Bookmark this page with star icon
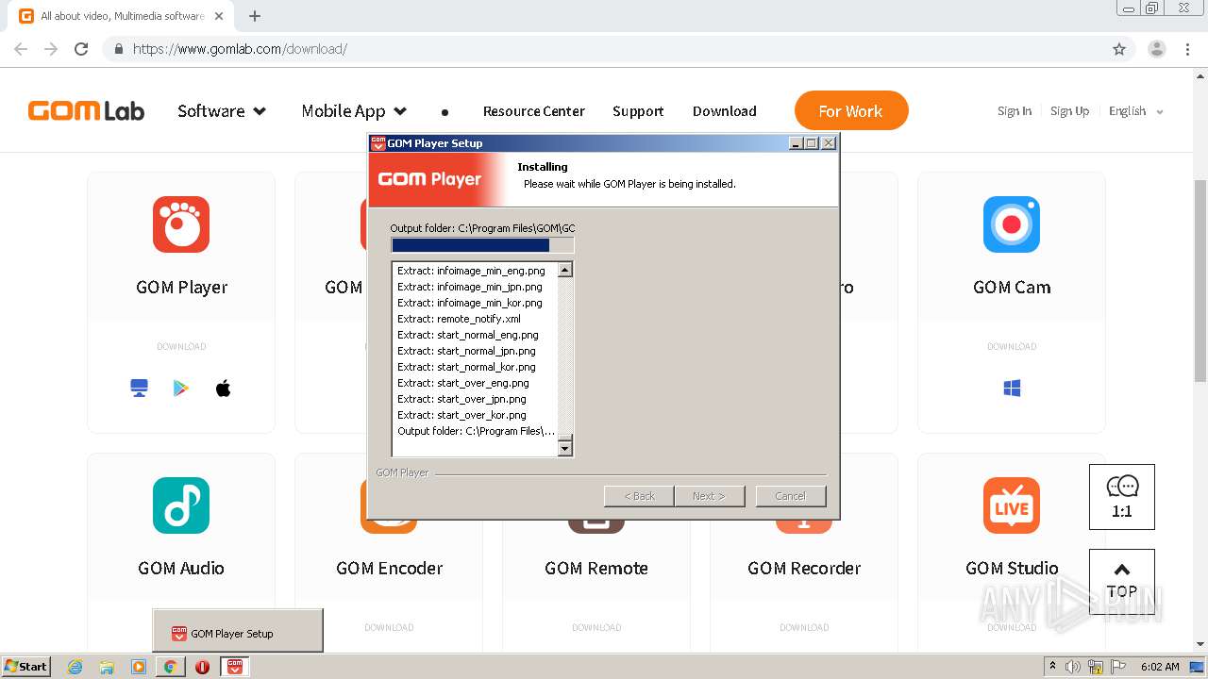The height and width of the screenshot is (679, 1208). coord(1119,49)
